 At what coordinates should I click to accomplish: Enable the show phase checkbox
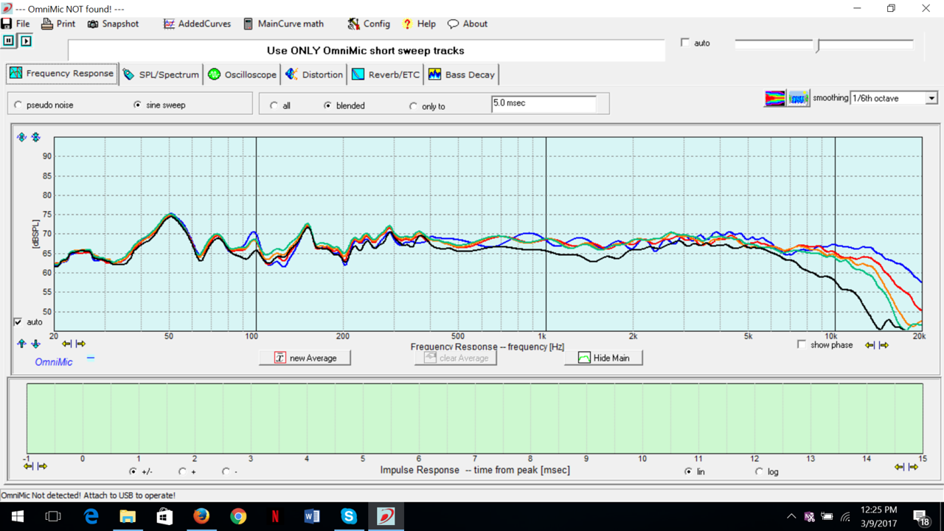pyautogui.click(x=802, y=344)
